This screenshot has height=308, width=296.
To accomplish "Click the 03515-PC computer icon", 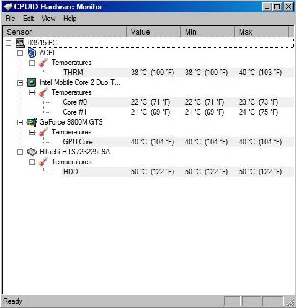I will 20,43.
